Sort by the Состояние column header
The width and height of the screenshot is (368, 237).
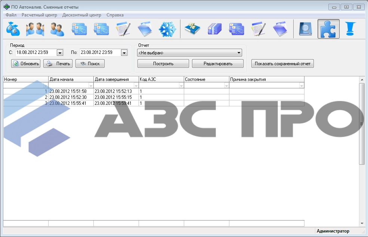tap(207, 79)
